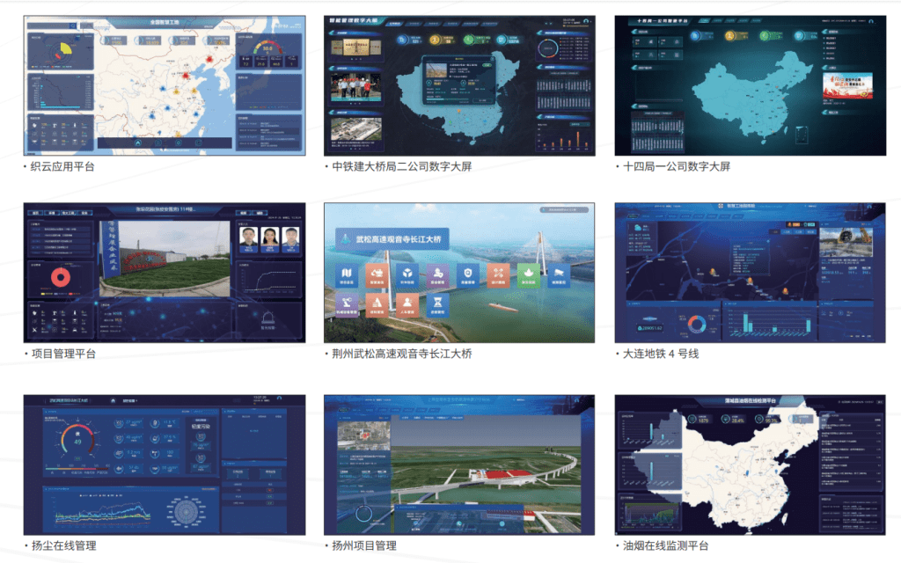Click the map icon tile on bridge dashboard

[347, 275]
